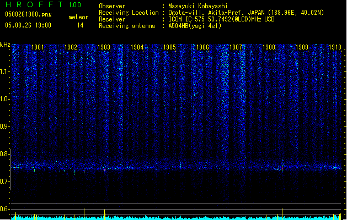
Task: Click the 1902 time marker
Action: [x=71, y=47]
